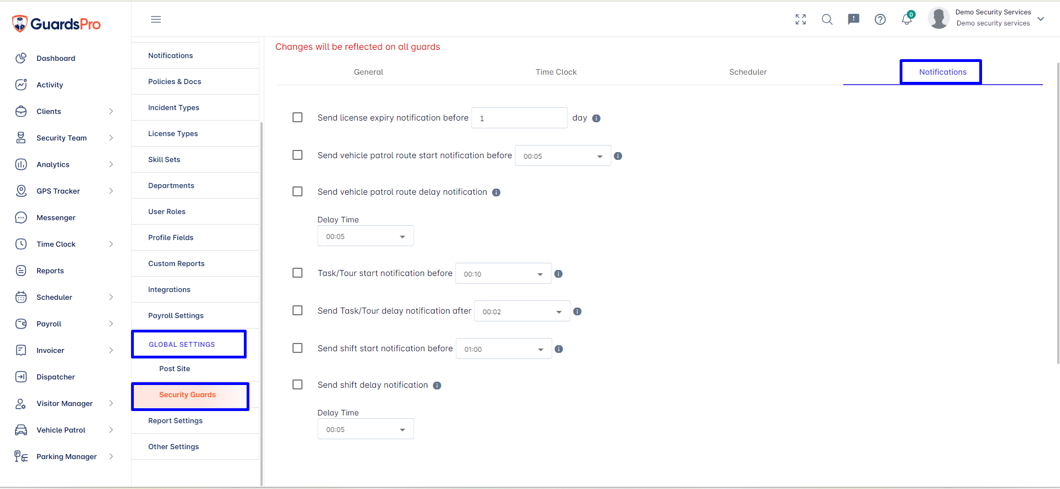
Task: Switch to the Scheduler tab
Action: tap(748, 72)
